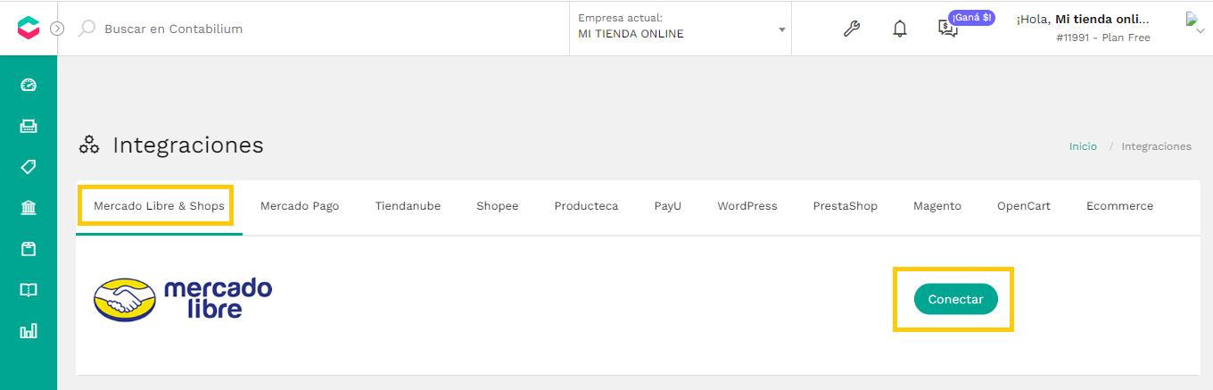Click the Mercado Libre logo image

click(183, 300)
